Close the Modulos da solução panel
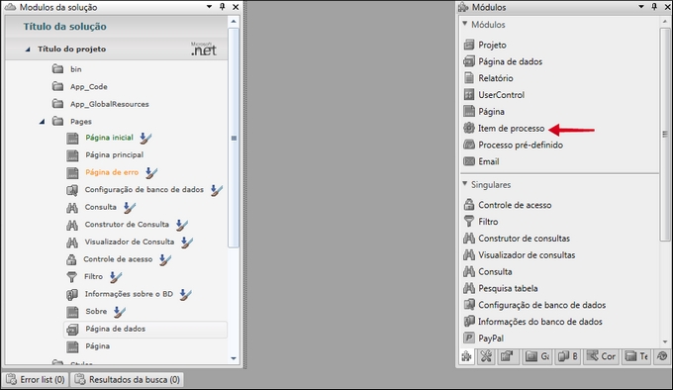Viewport: 673px width, 390px height. 236,7
